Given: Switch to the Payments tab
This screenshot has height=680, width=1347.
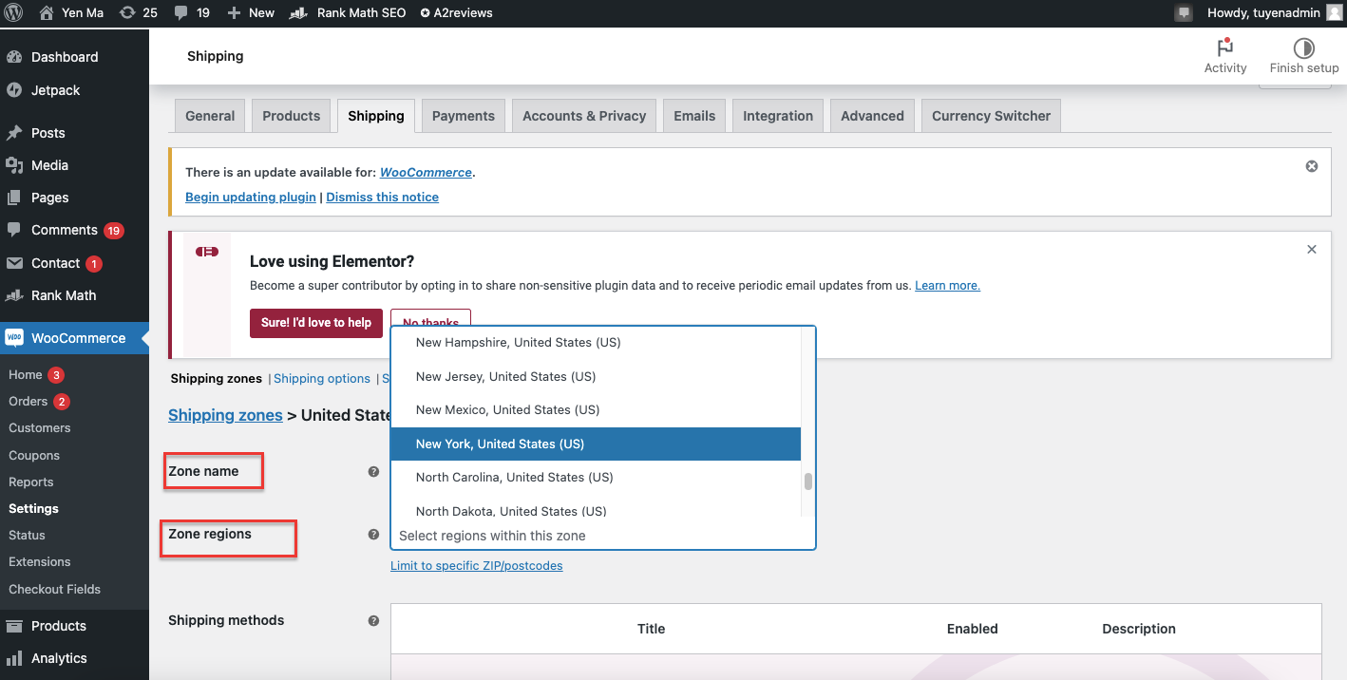Looking at the screenshot, I should coord(463,116).
